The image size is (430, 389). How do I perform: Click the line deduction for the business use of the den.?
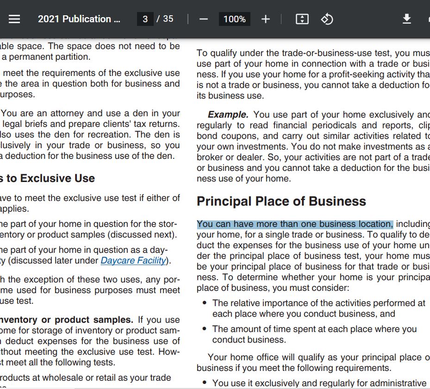point(87,156)
